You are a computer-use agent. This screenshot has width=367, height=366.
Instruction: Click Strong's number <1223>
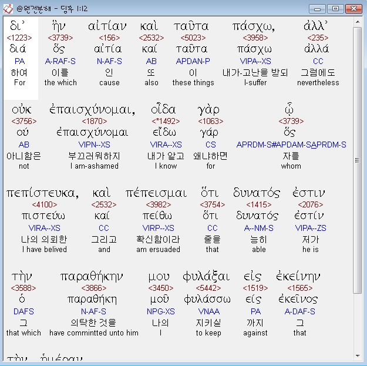[19, 38]
